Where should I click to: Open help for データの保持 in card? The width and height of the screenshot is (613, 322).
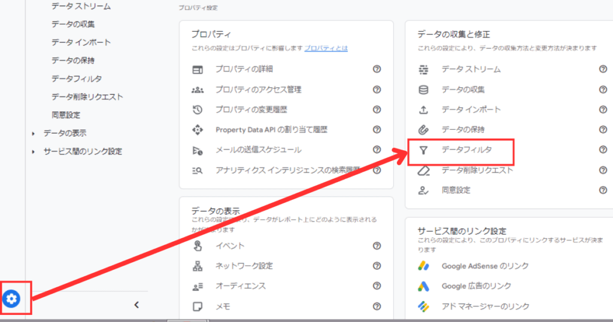pyautogui.click(x=603, y=129)
